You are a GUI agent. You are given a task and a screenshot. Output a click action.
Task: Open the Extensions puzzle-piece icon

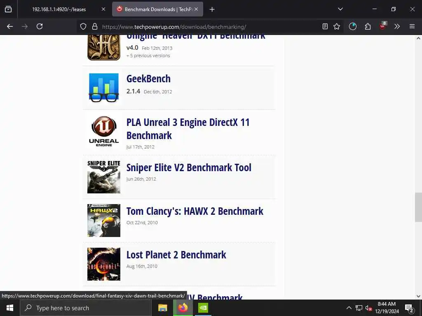tap(368, 26)
